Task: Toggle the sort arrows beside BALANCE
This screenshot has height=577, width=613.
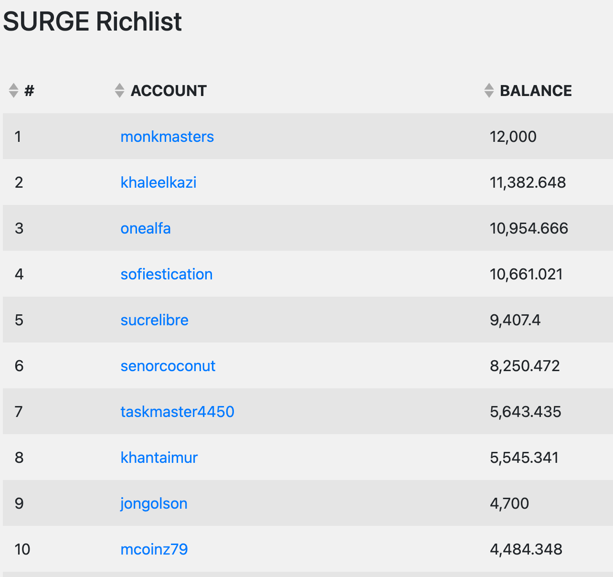Action: [489, 90]
